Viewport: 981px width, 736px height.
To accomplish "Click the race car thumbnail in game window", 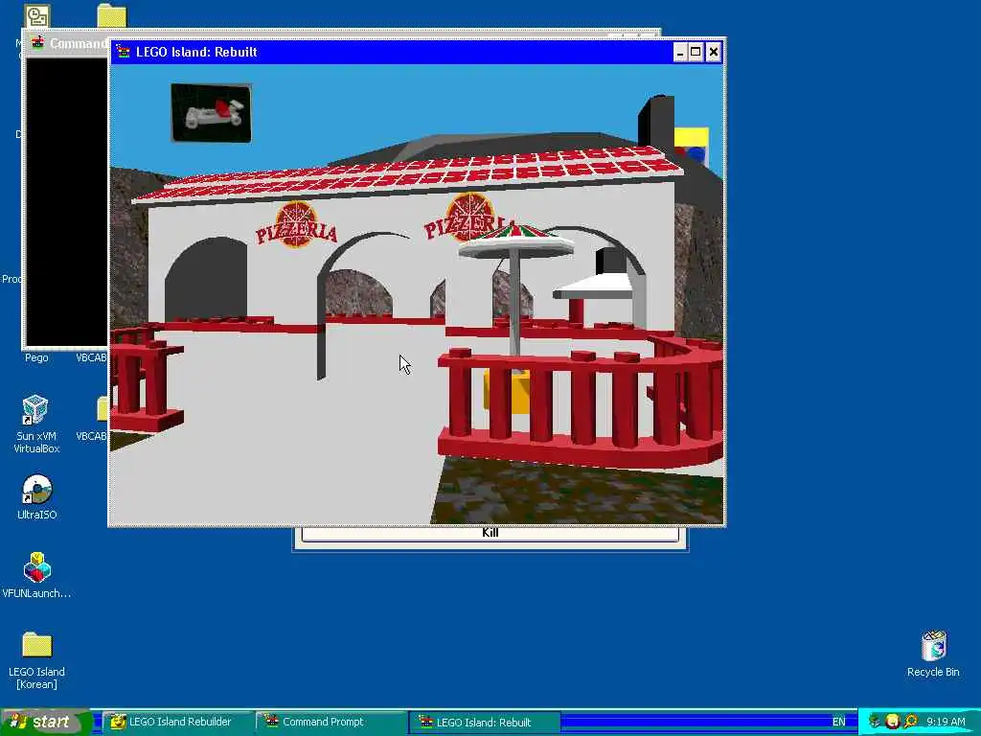I will tap(212, 113).
